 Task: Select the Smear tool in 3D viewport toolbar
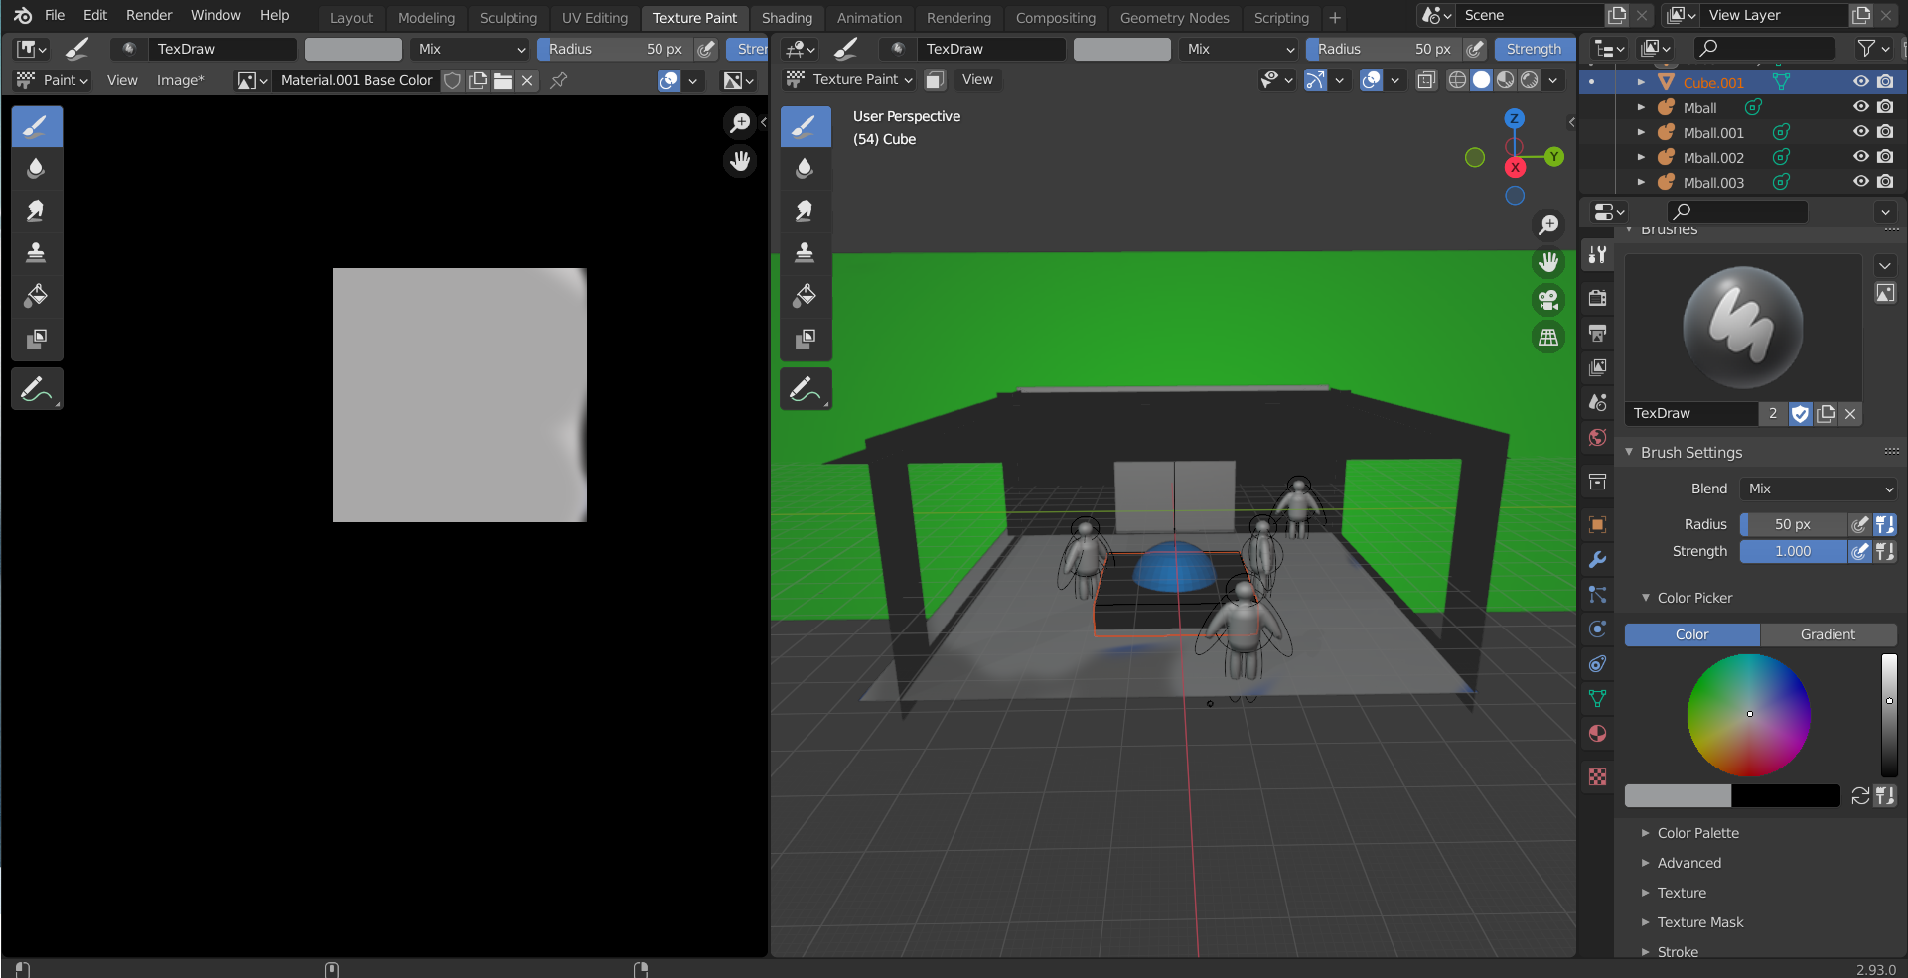click(806, 210)
